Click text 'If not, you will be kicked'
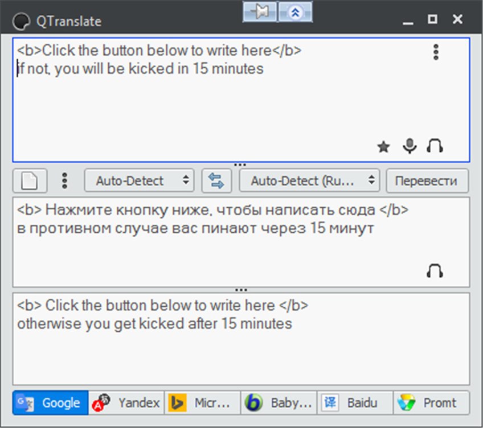This screenshot has height=428, width=483. click(x=96, y=69)
